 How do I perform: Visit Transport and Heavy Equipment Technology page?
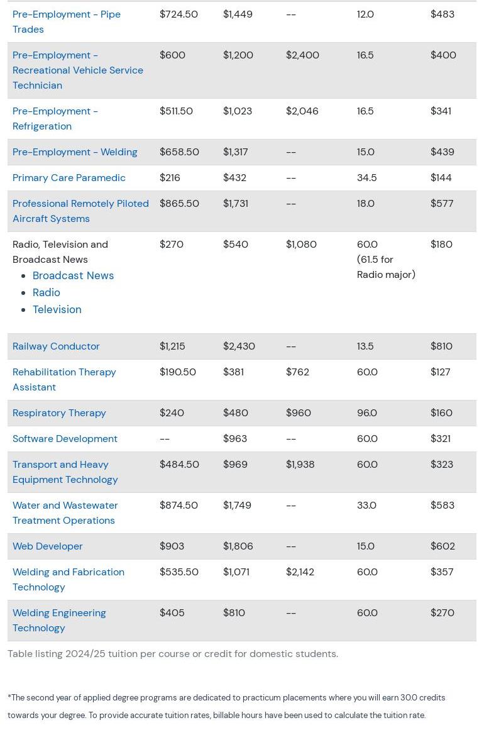(x=65, y=472)
